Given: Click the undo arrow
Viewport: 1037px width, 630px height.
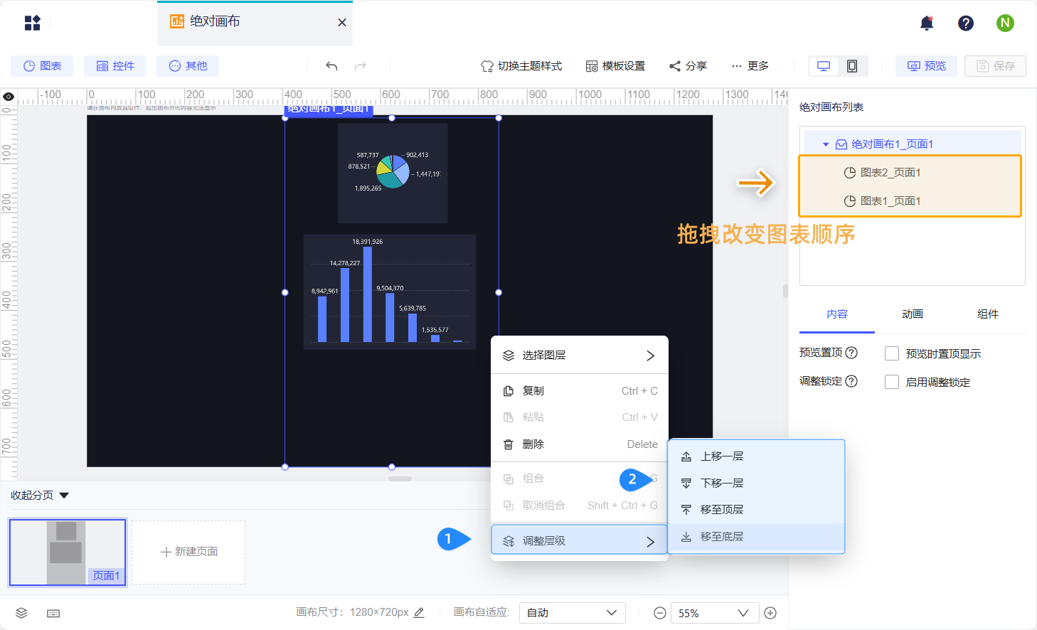Looking at the screenshot, I should tap(331, 66).
